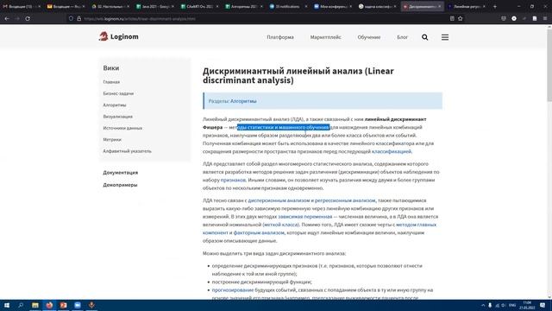Follow меткой класса link
The height and width of the screenshot is (311, 552).
point(281,225)
